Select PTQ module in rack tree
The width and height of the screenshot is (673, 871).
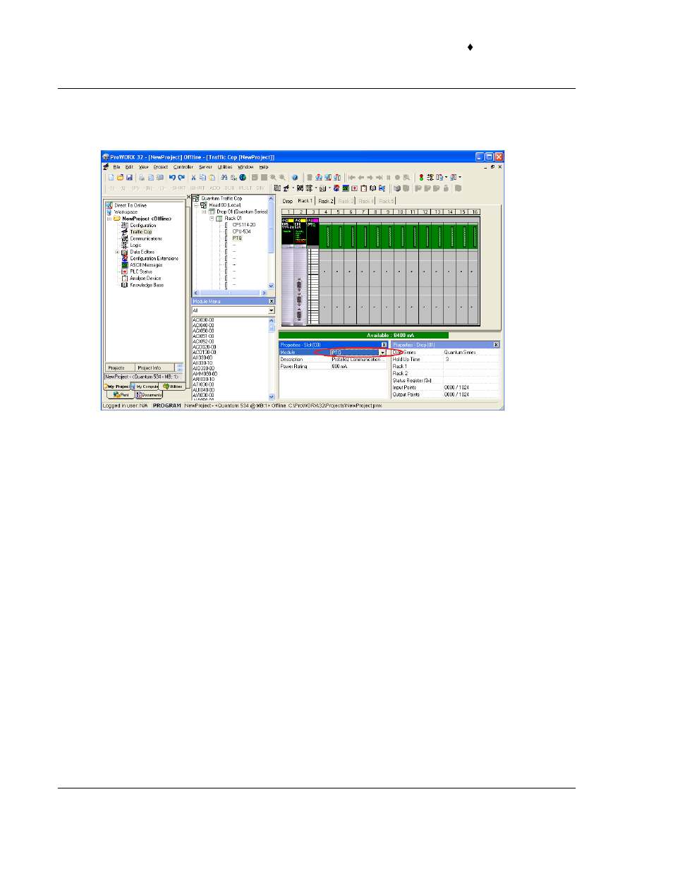click(x=237, y=238)
